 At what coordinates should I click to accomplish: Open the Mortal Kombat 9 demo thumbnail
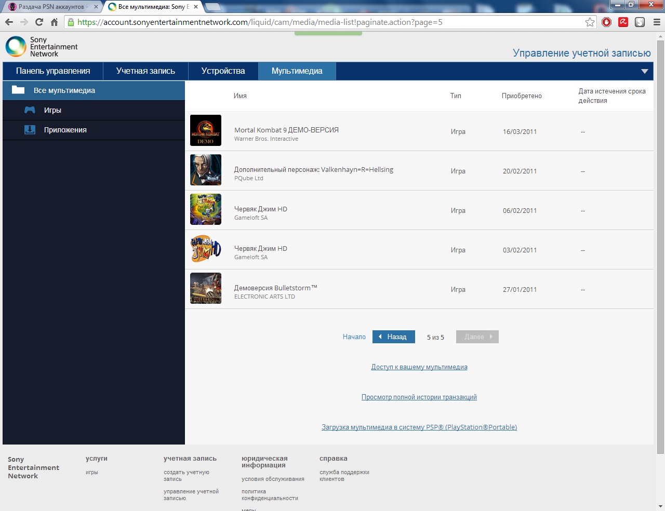click(206, 130)
